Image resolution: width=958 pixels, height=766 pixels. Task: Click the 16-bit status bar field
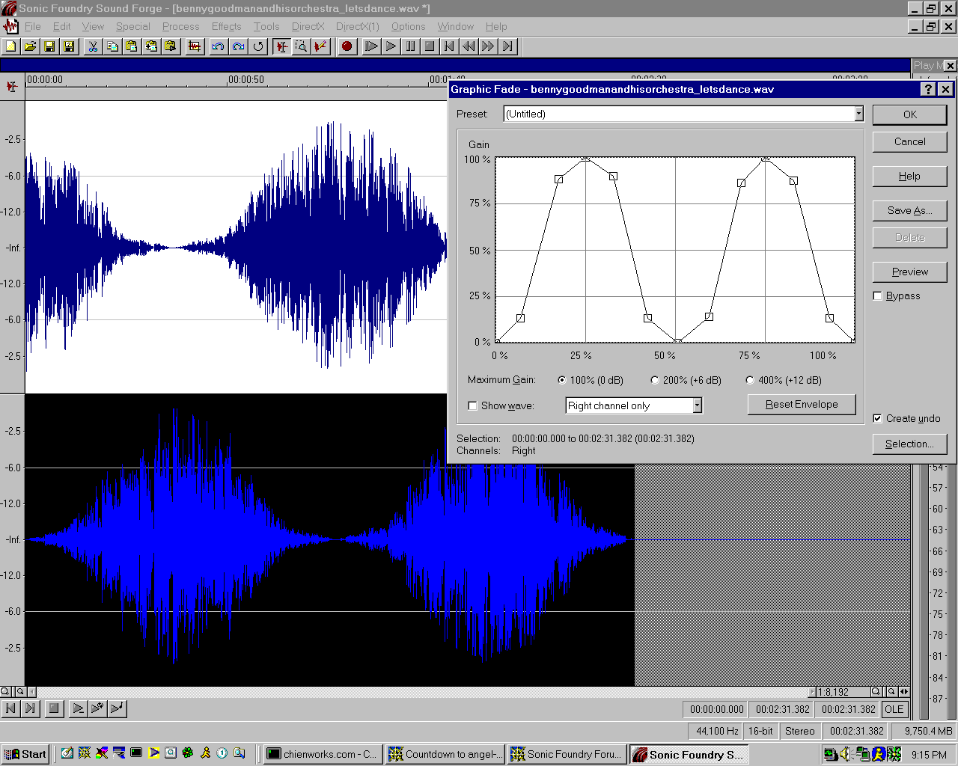(760, 731)
